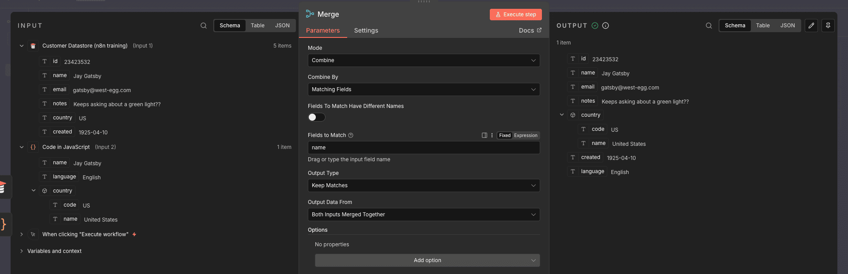Click the country object icon in output
Screen dimensions: 848x274
573,115
